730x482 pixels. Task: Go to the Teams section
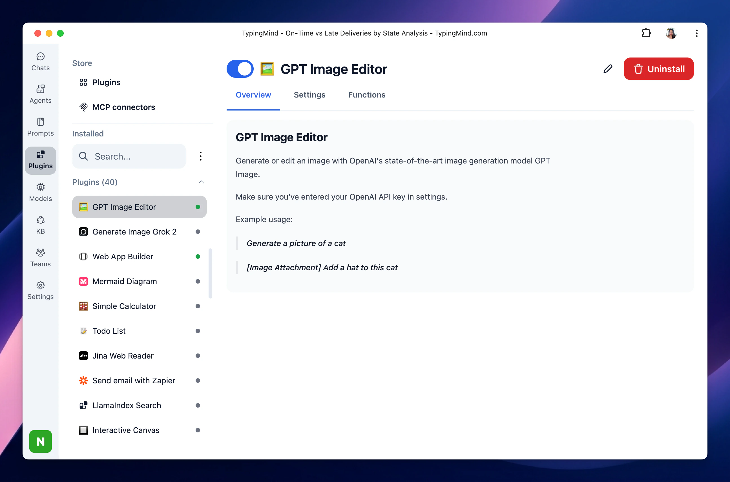click(41, 258)
